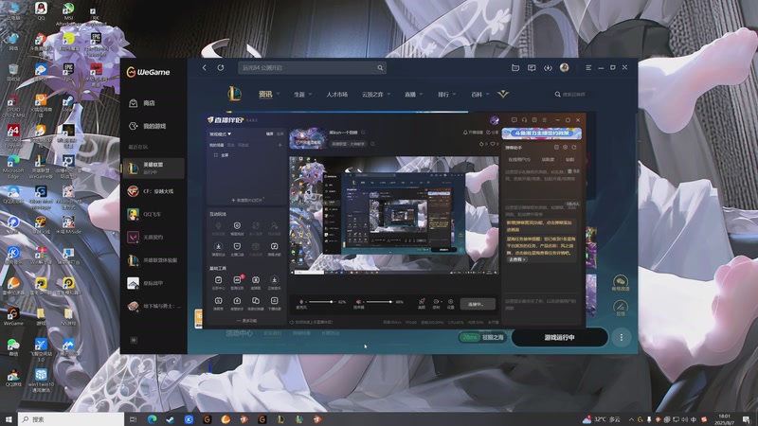Open the 反馈 feedback round icon
This screenshot has height=426, width=758.
click(621, 307)
